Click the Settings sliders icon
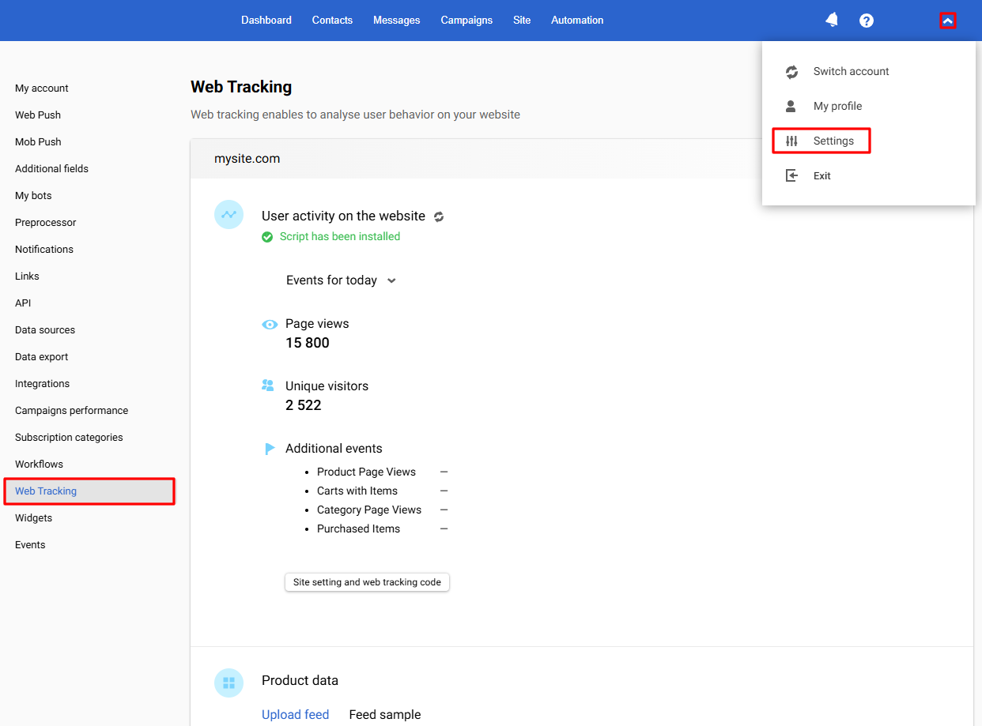This screenshot has height=726, width=982. click(x=791, y=141)
